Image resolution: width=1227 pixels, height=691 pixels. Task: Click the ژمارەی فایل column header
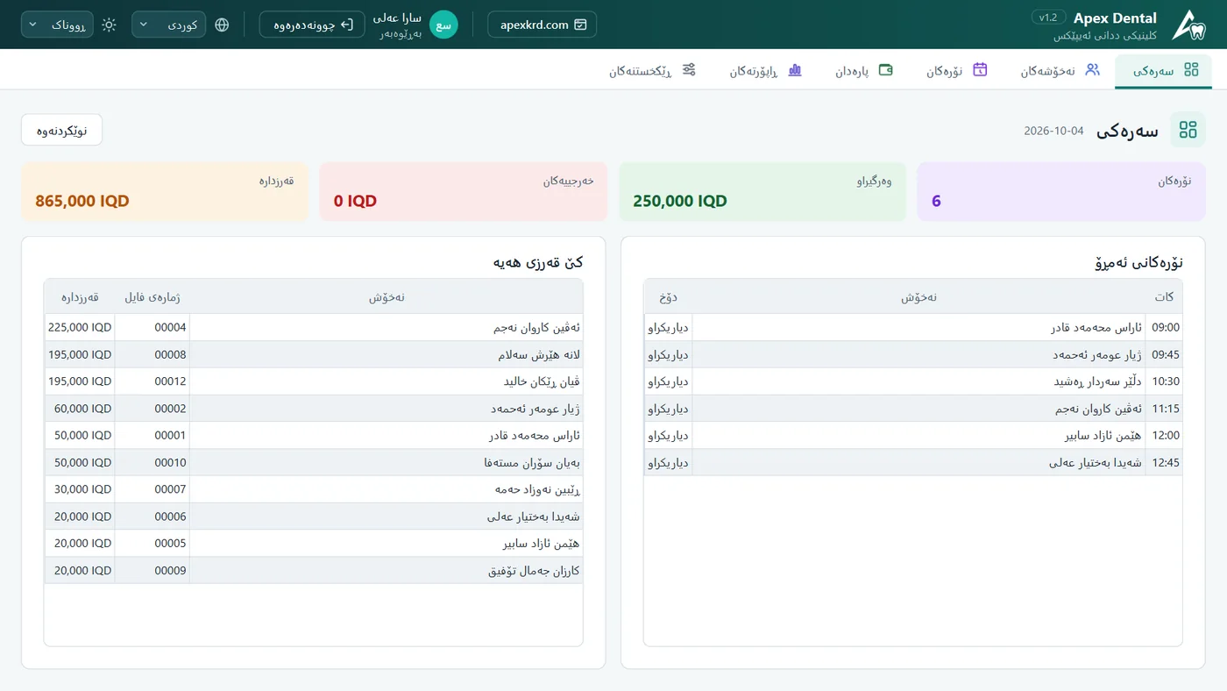[x=152, y=297]
